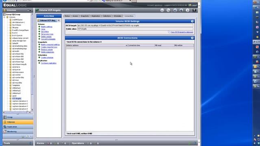Click the refresh toolbar icon
Screen dimensions: 260x146
tap(175, 10)
